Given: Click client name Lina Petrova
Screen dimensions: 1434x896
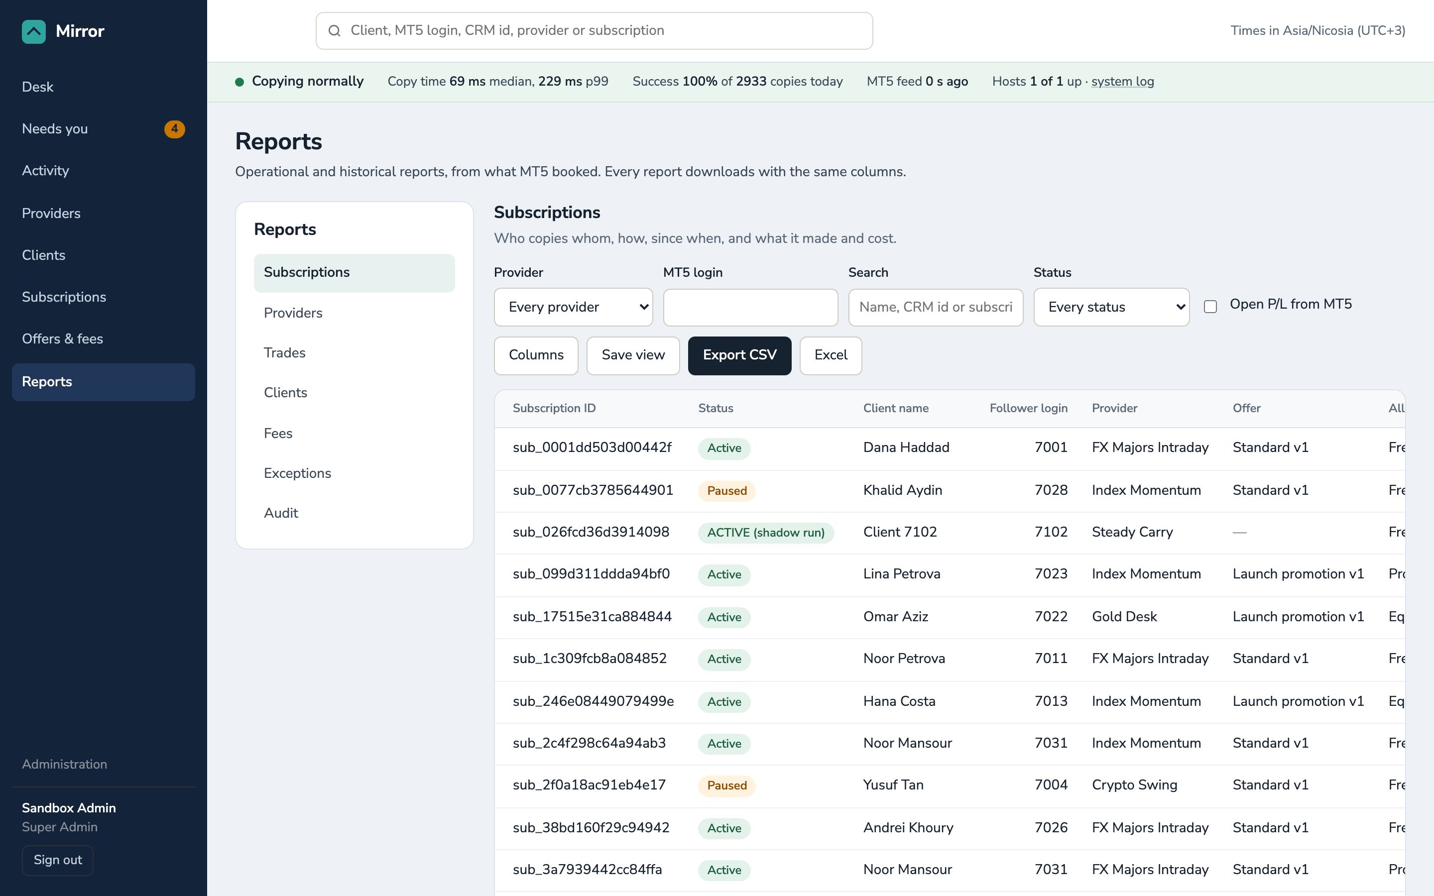Looking at the screenshot, I should pyautogui.click(x=901, y=574).
